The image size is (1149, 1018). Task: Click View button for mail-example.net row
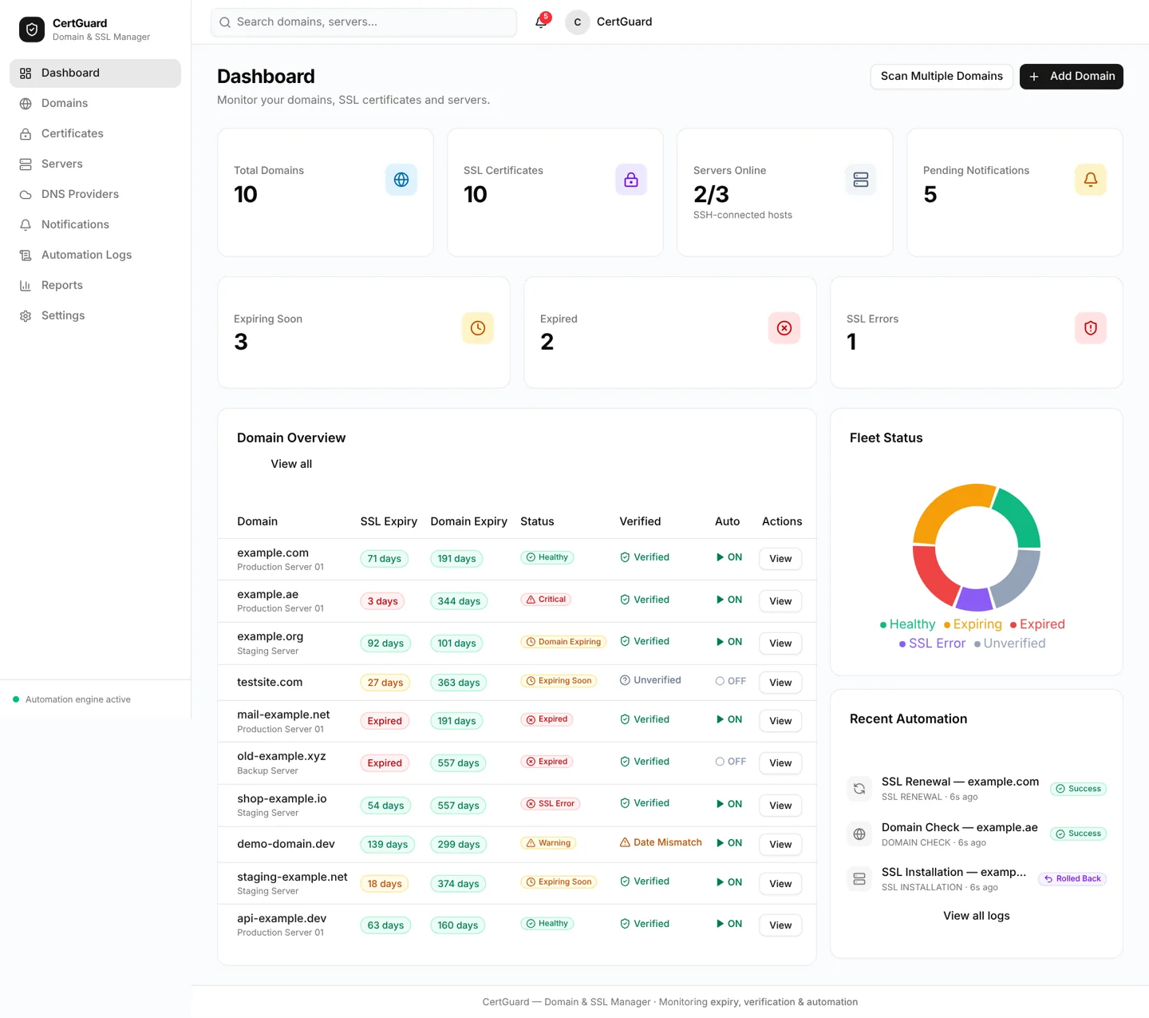780,721
